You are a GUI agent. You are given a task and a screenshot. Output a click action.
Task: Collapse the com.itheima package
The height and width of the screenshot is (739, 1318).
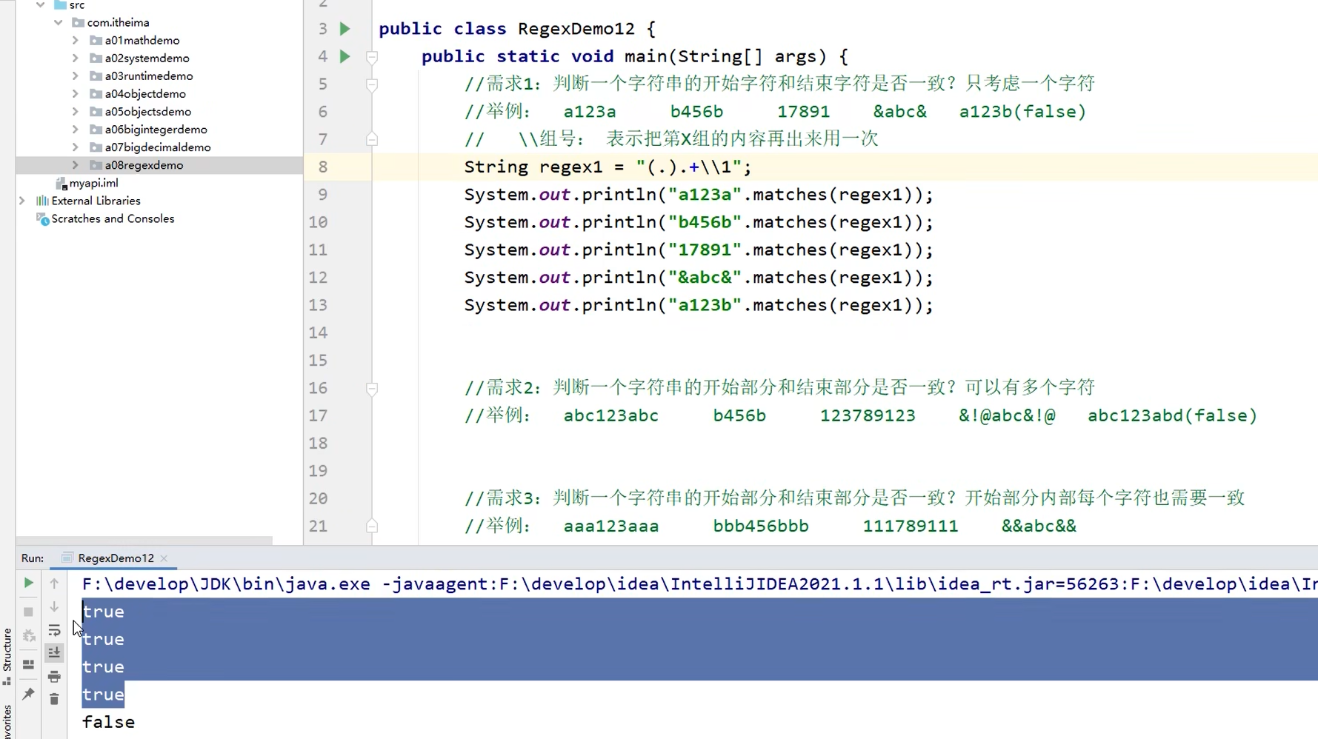(58, 22)
